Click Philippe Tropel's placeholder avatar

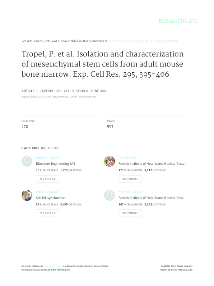[27, 161]
